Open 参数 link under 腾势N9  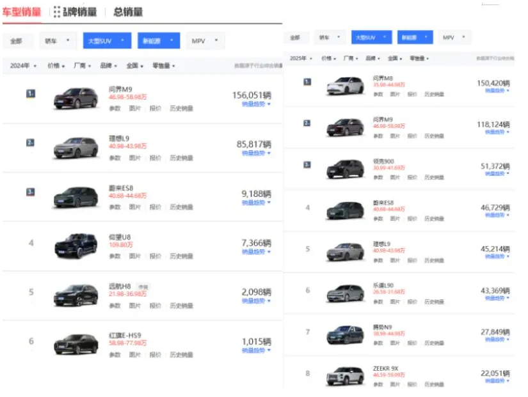[378, 343]
